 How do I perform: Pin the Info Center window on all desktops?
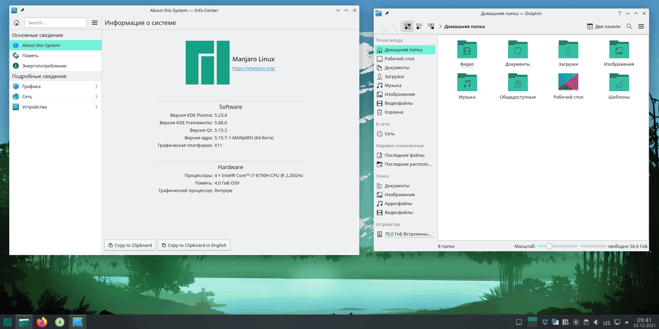coord(22,10)
